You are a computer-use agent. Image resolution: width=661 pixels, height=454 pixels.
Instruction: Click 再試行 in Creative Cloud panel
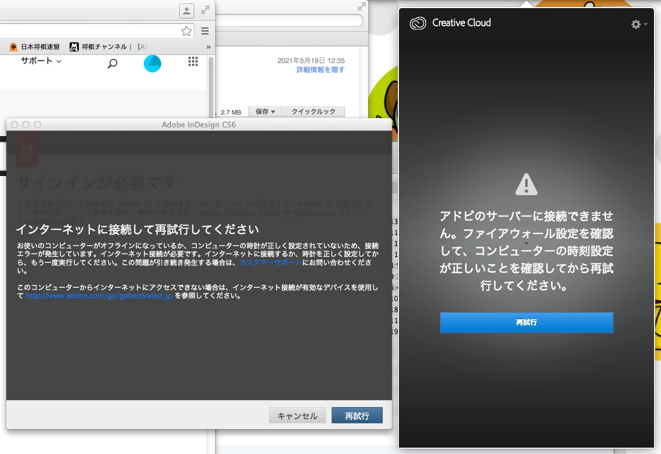[x=526, y=322]
